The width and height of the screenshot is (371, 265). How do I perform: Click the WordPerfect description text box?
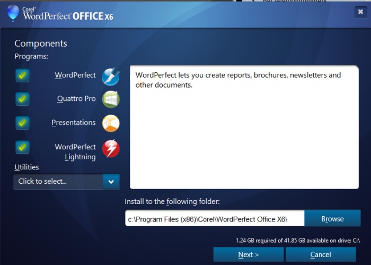coord(244,127)
